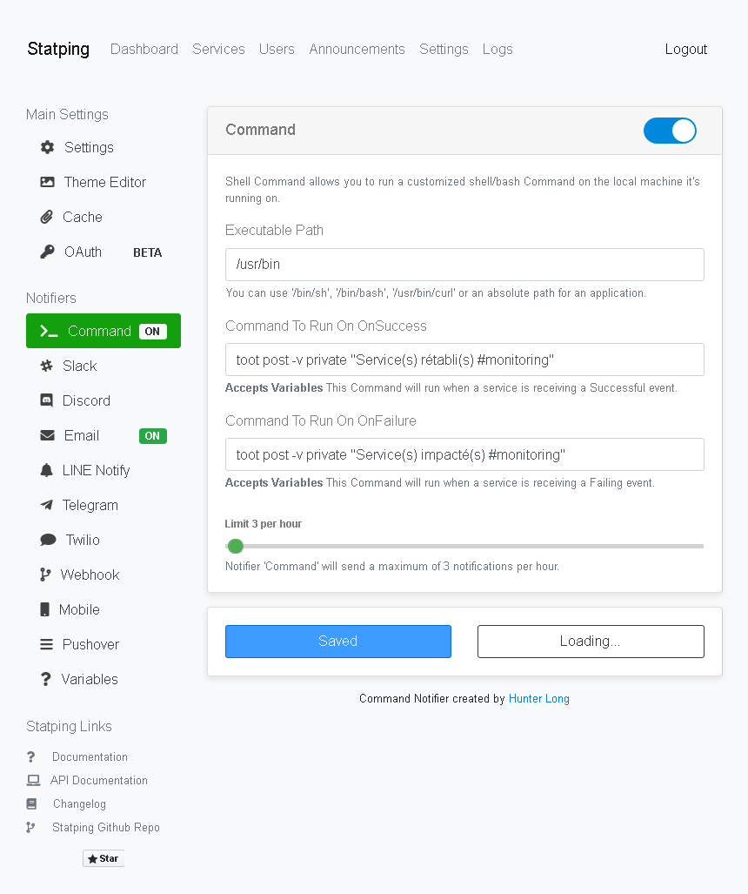Click the ON badge next to Email
Image resolution: width=748 pixels, height=894 pixels.
153,435
